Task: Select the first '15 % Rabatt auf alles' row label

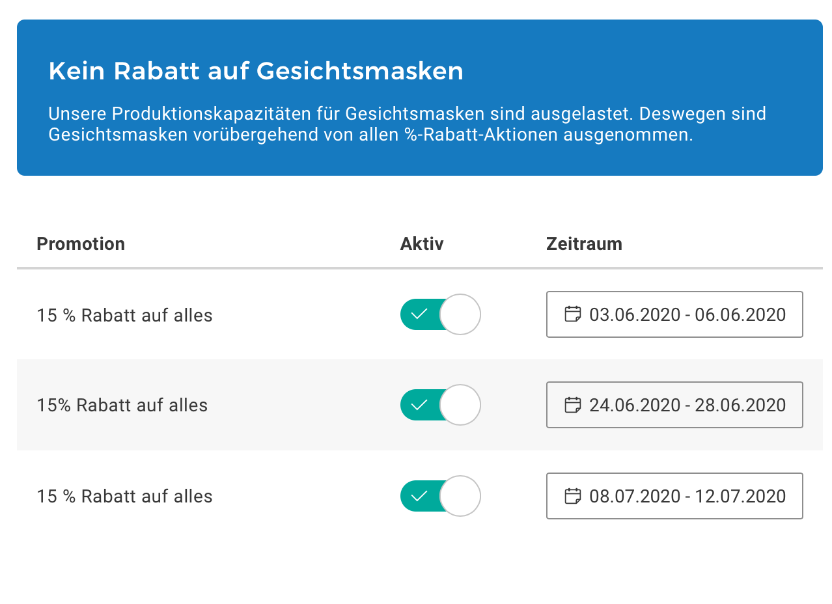Action: click(124, 316)
